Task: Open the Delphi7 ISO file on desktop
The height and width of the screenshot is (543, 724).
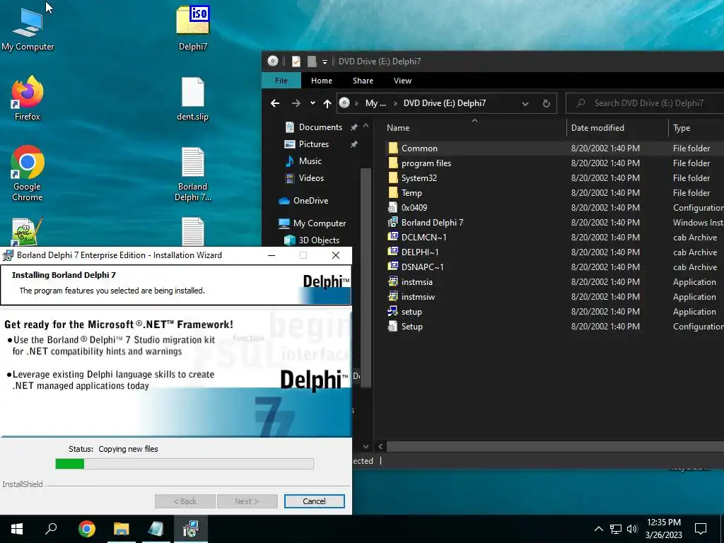Action: click(192, 28)
